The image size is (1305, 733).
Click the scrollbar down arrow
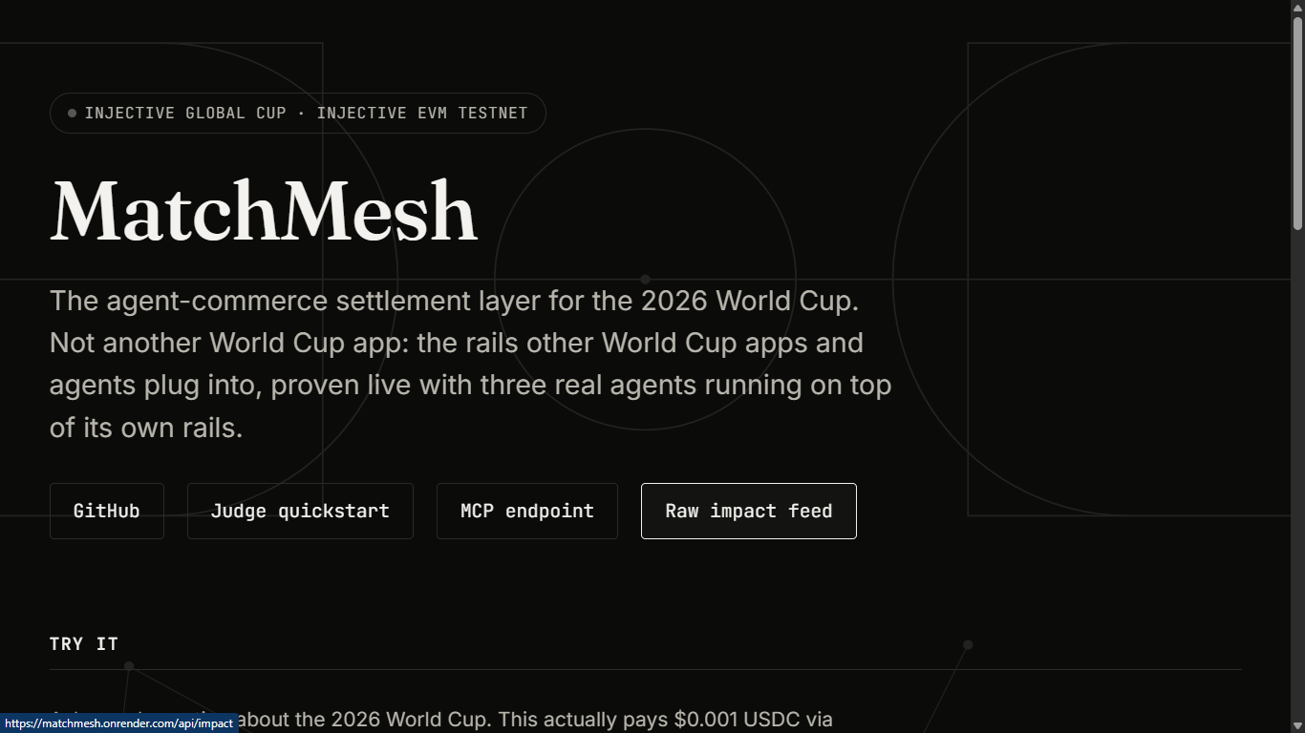click(x=1297, y=725)
